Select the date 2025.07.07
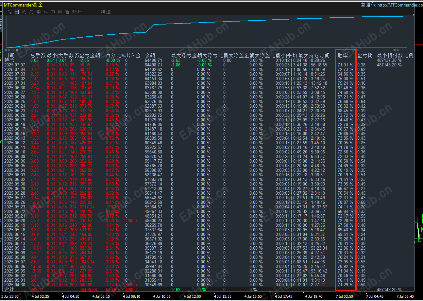Viewport: 423px width, 301px height. [15, 65]
